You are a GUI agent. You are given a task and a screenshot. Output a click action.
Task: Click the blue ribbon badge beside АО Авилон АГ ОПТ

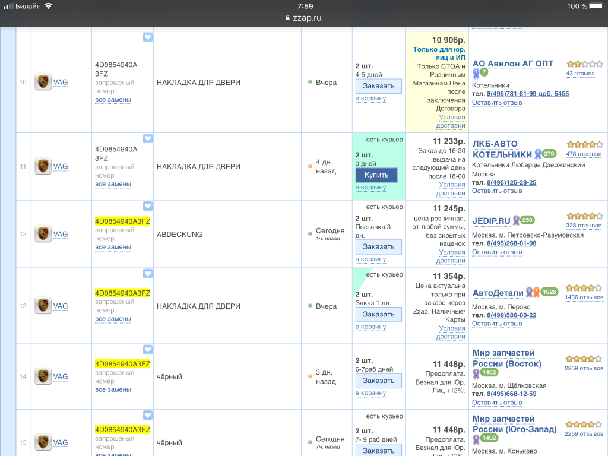(476, 74)
